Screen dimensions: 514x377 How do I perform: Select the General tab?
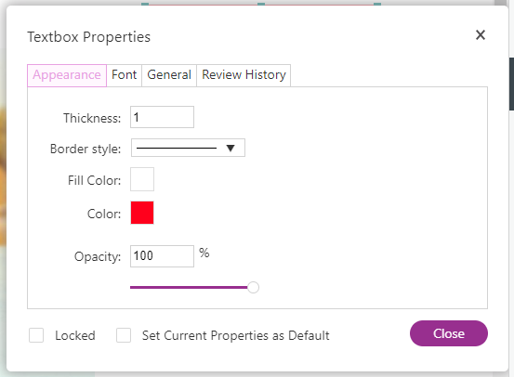(169, 75)
